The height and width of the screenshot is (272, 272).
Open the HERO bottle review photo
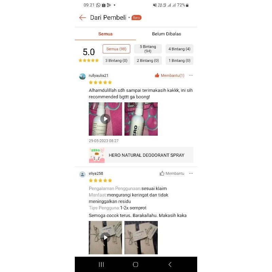tap(141, 119)
